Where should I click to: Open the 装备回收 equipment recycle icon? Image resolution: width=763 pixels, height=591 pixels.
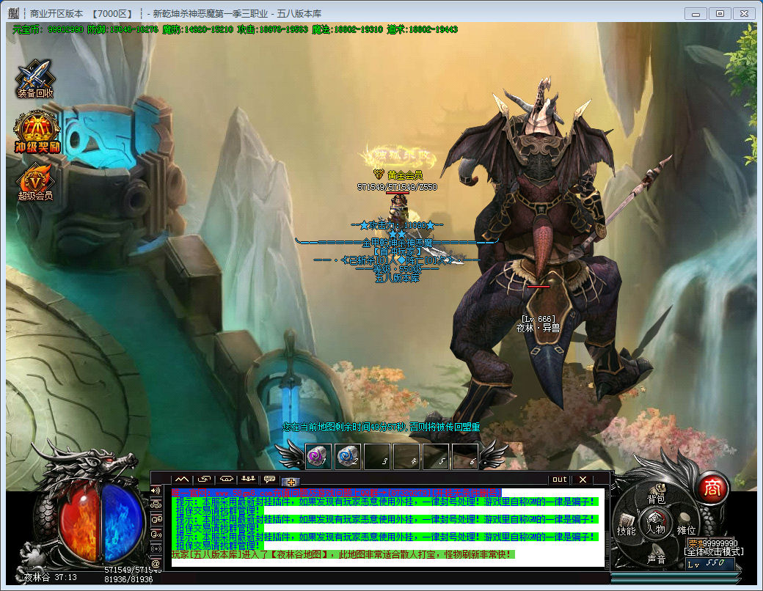pyautogui.click(x=35, y=78)
